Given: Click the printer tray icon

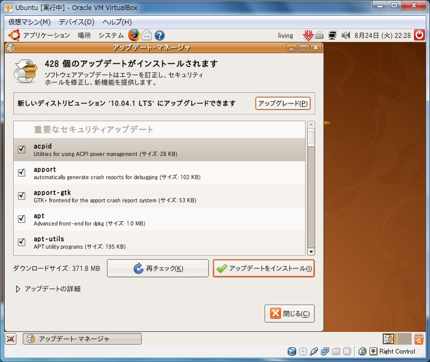Looking at the screenshot, I should point(319,35).
